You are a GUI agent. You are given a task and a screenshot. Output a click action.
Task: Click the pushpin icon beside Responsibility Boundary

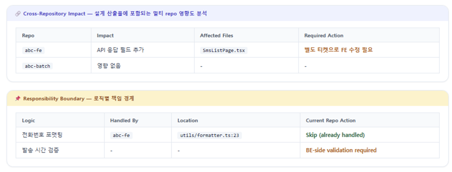tap(18, 98)
